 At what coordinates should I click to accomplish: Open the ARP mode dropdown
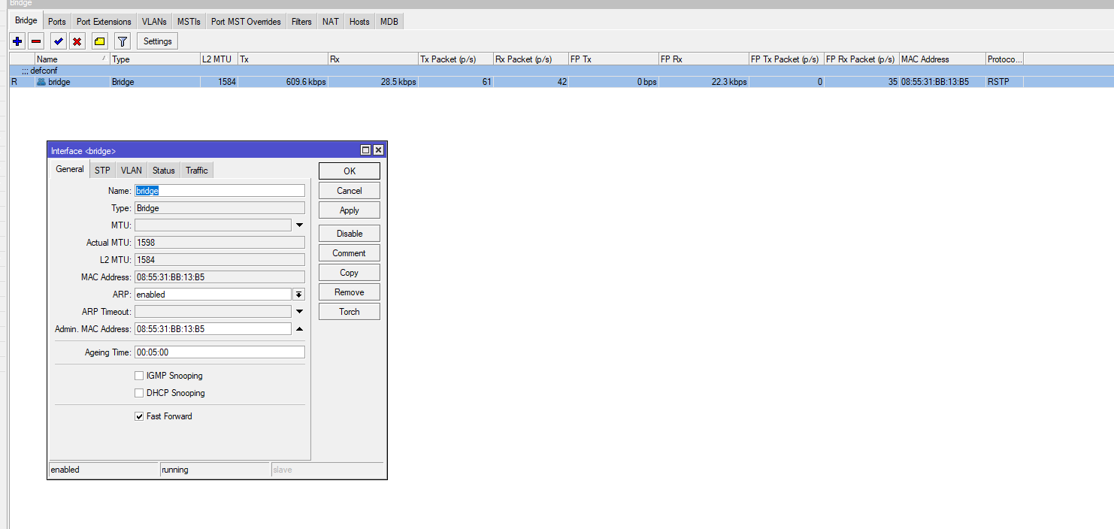pyautogui.click(x=298, y=295)
